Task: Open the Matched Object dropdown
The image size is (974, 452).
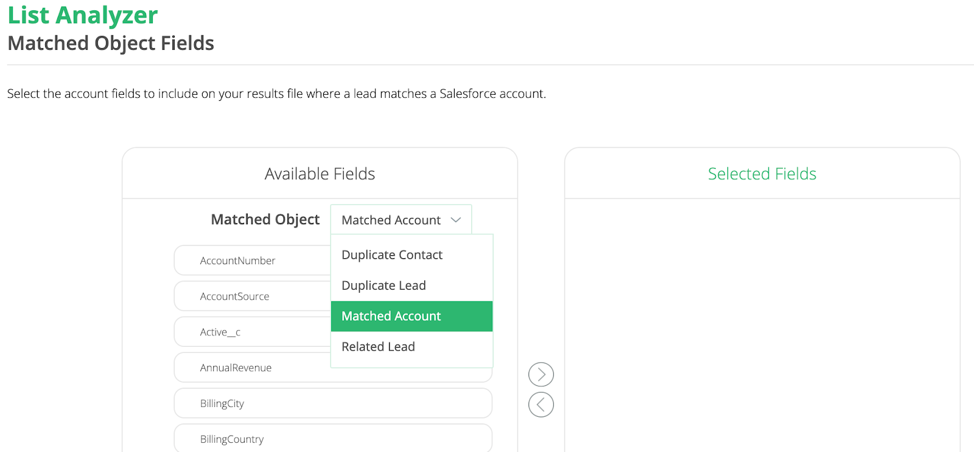Action: pos(401,220)
